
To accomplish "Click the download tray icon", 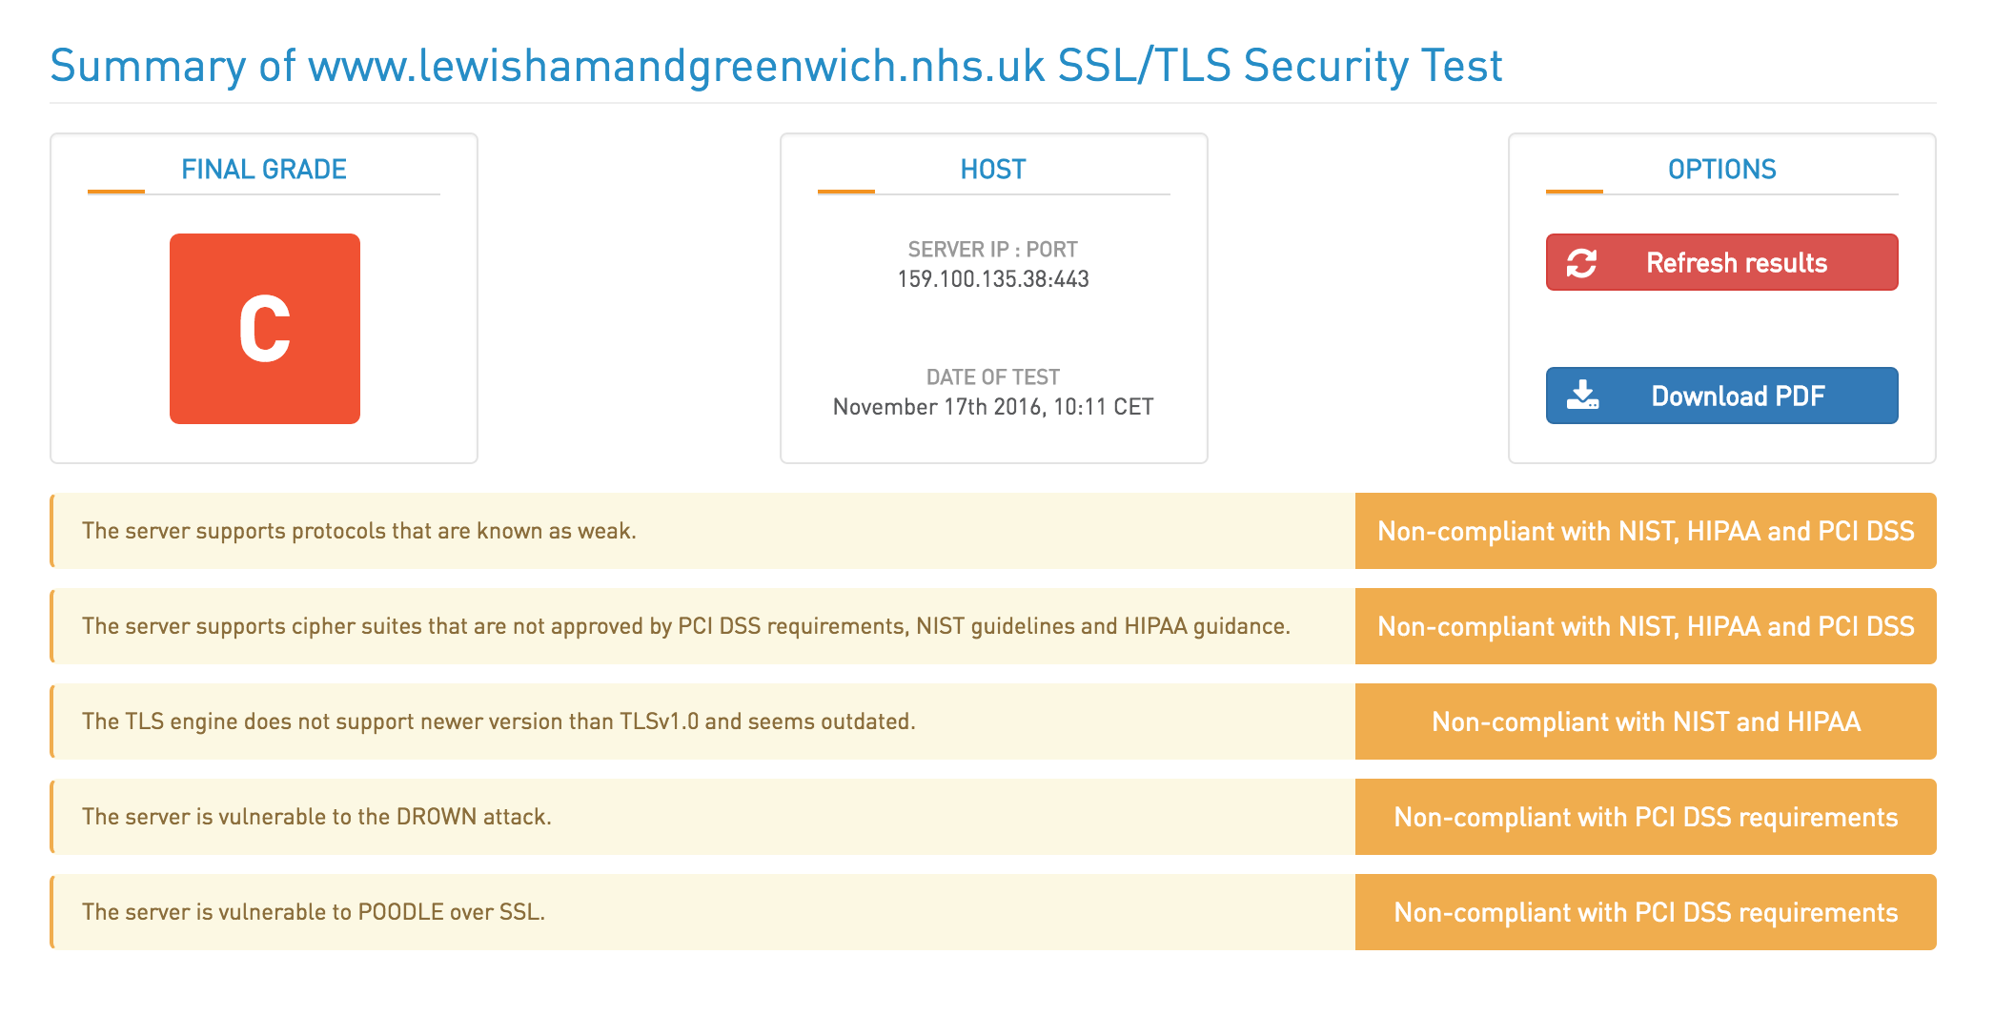I will [x=1582, y=395].
